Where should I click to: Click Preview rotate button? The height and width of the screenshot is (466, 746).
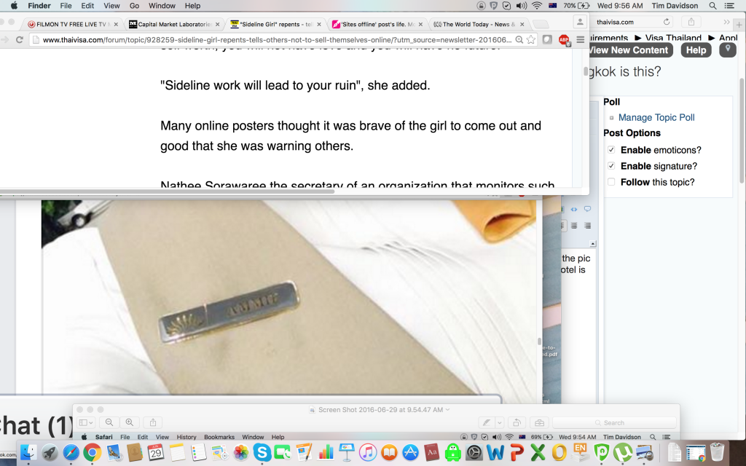pyautogui.click(x=517, y=422)
